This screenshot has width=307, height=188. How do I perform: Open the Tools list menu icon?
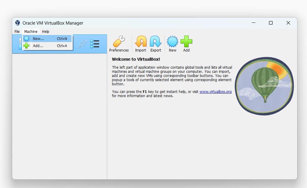point(95,44)
